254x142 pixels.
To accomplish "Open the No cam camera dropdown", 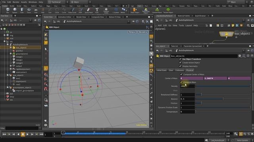I will coord(143,32).
